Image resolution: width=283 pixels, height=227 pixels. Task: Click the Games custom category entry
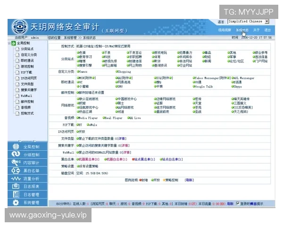click(82, 72)
